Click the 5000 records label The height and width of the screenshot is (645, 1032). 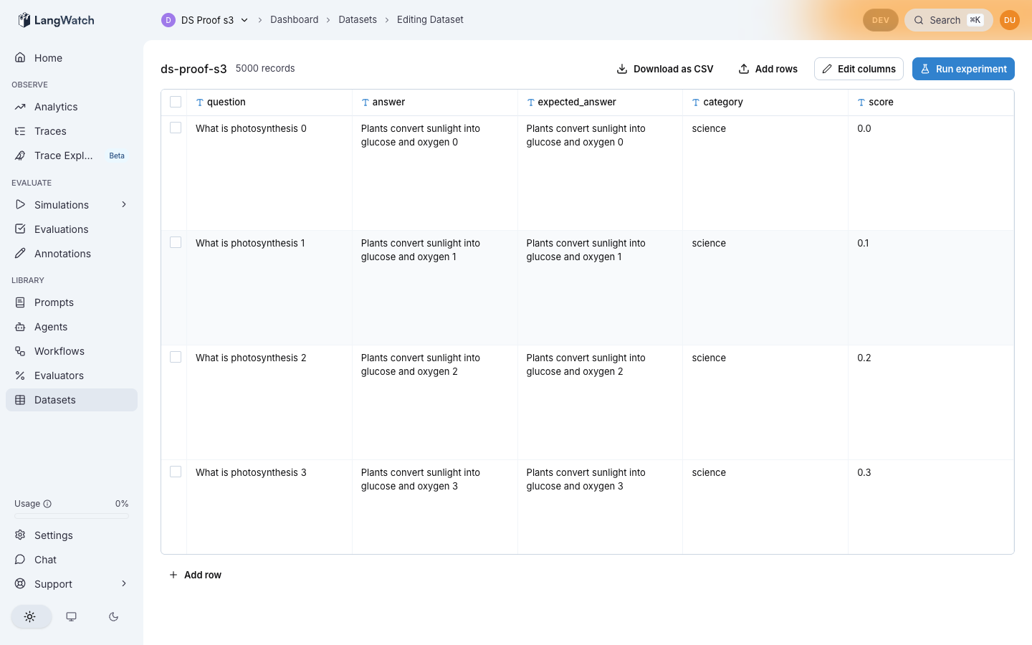[265, 68]
